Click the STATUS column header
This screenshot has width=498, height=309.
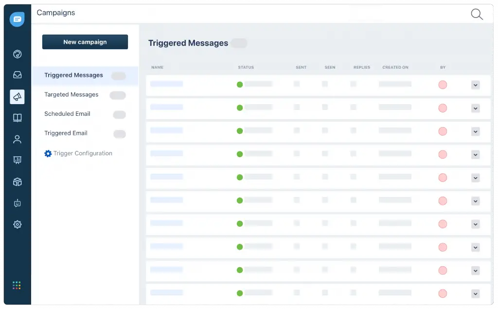246,67
